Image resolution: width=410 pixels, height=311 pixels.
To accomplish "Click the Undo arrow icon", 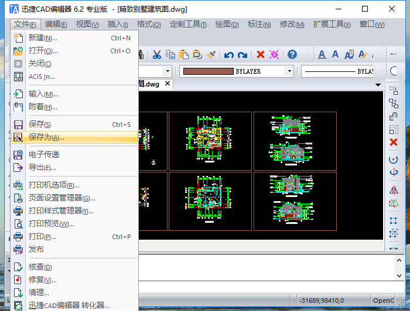I will 229,55.
